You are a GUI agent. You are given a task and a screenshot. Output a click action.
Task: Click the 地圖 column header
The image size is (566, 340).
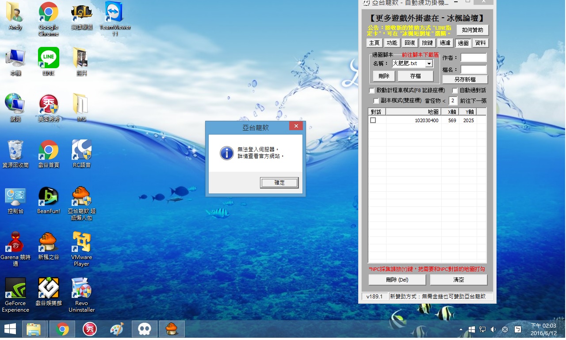click(413, 112)
